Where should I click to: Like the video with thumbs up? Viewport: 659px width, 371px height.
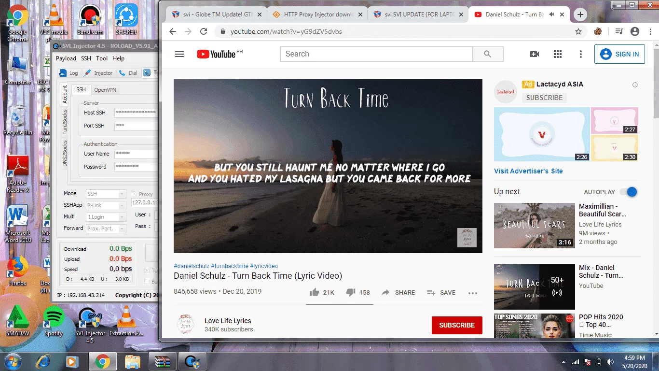click(315, 292)
